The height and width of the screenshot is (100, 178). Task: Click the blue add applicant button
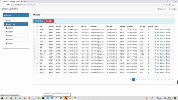(39, 21)
